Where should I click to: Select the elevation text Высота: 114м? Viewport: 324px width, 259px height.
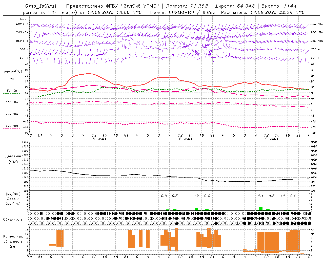tap(279, 6)
